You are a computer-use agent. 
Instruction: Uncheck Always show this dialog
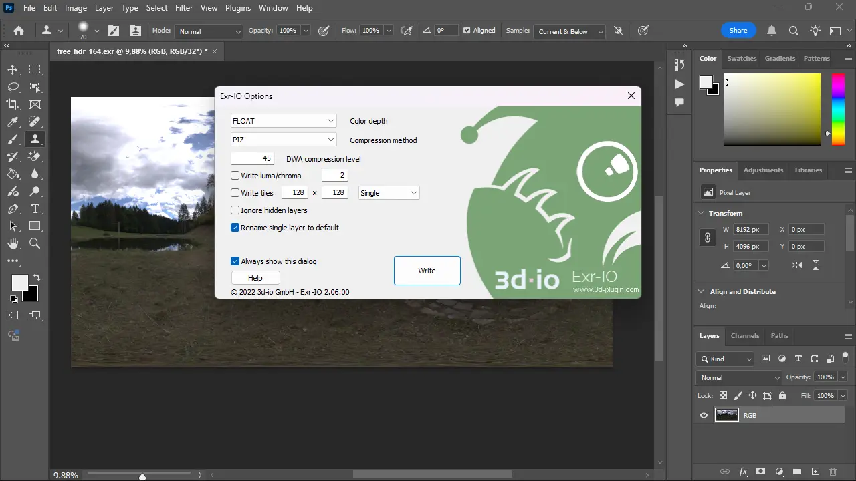point(235,261)
